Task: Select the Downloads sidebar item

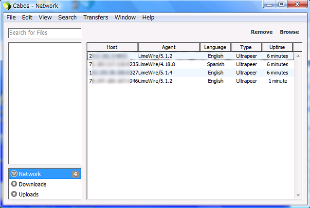Action: pyautogui.click(x=45, y=184)
